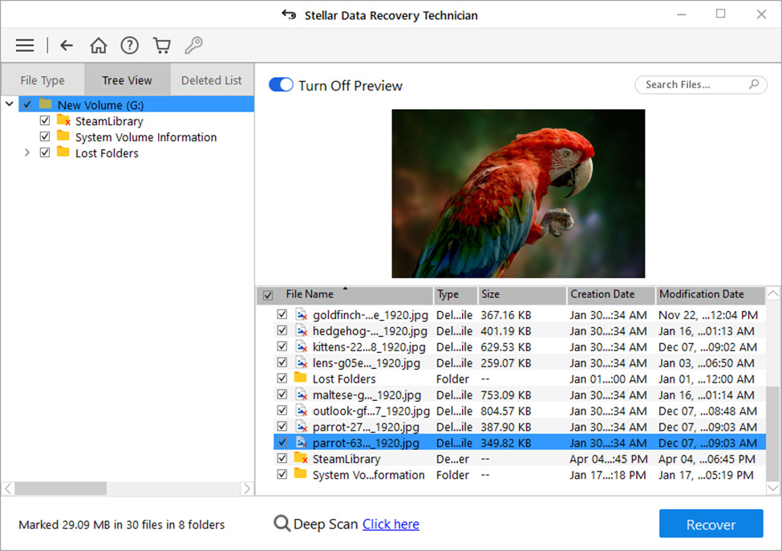Open the shopping cart purchase icon

coord(161,45)
